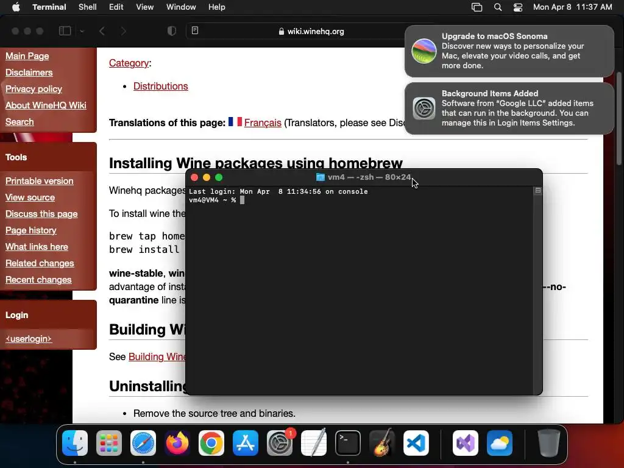624x468 pixels.
Task: Open Stage Manager screen mirroring icon
Action: coord(477,7)
